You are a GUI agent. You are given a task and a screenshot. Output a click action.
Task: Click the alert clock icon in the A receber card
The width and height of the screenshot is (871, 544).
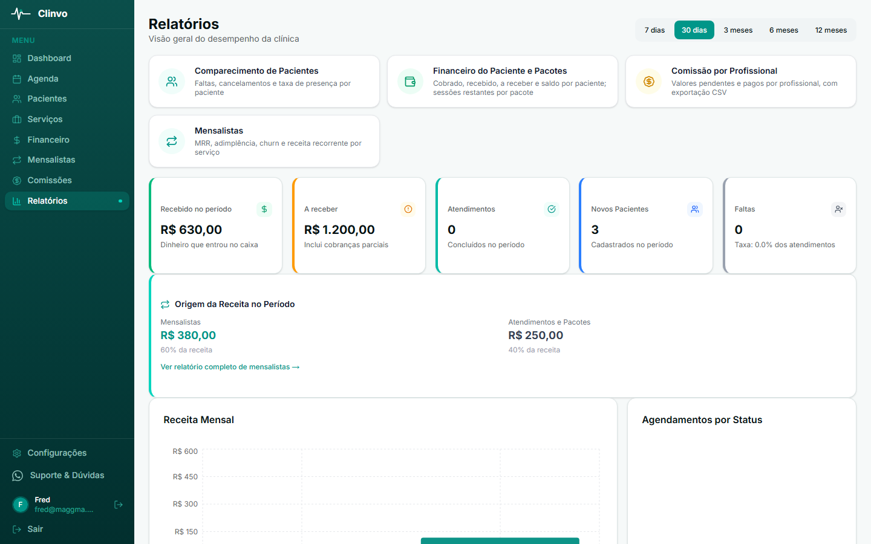coord(408,209)
